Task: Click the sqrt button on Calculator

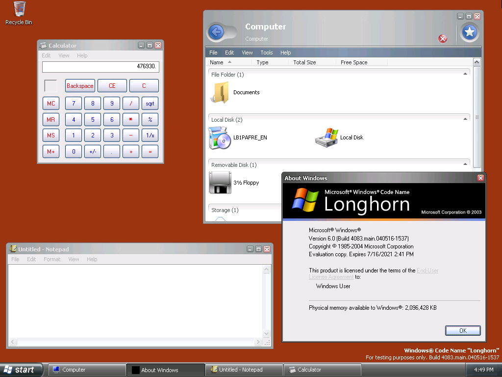Action: (150, 104)
